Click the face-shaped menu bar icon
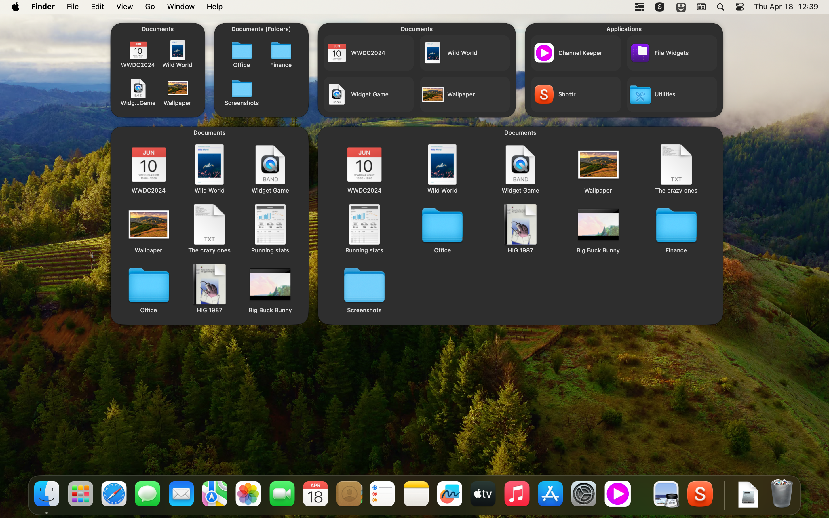 tap(681, 7)
